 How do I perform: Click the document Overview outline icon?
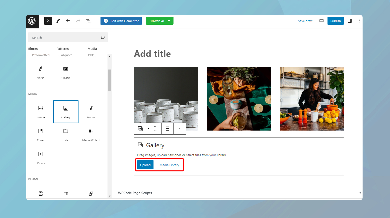click(x=88, y=21)
